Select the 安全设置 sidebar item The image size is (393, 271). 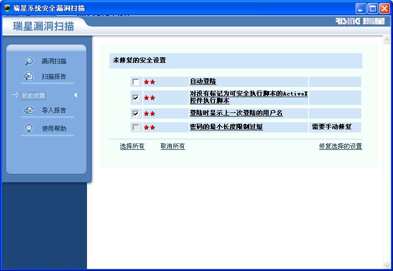click(x=33, y=96)
